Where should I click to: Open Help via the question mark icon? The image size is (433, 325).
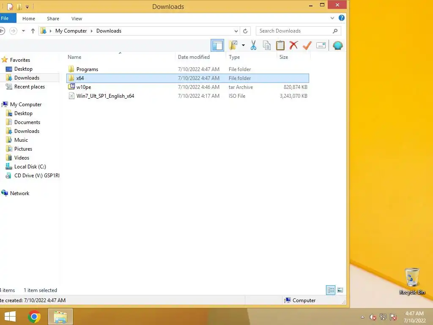point(342,18)
